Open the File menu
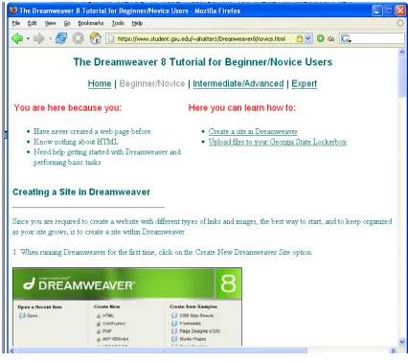Viewport: 408px width, 361px height. (16, 23)
